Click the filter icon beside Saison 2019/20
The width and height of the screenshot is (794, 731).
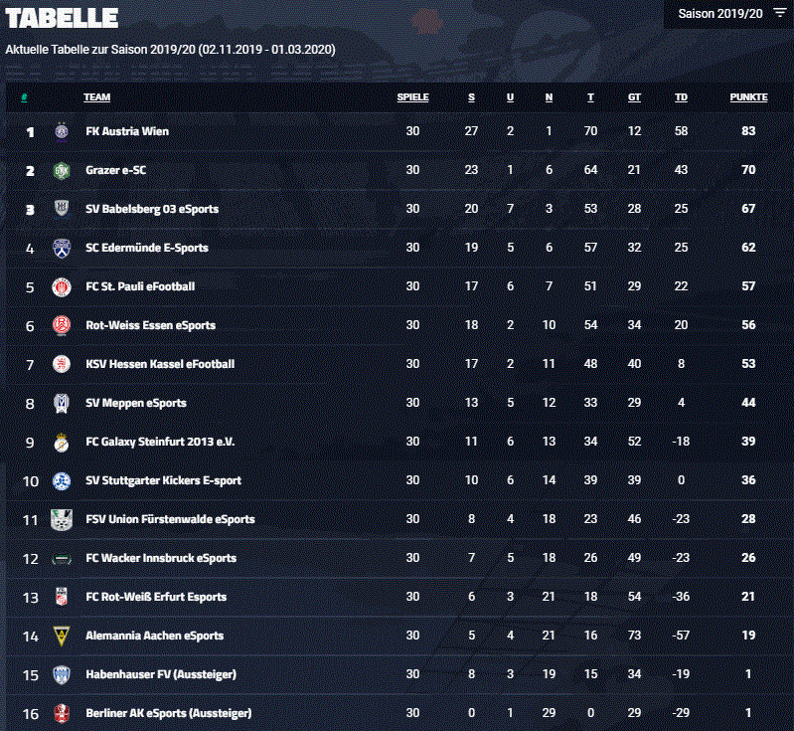click(x=779, y=12)
